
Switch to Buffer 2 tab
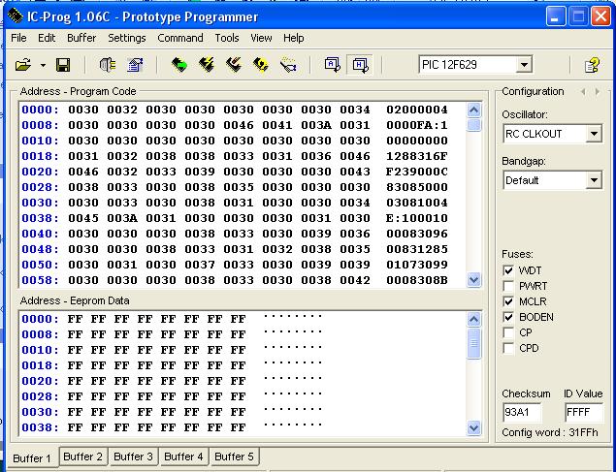pos(82,456)
